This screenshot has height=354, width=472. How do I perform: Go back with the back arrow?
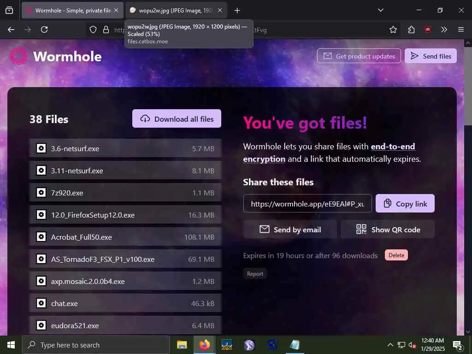pyautogui.click(x=11, y=29)
